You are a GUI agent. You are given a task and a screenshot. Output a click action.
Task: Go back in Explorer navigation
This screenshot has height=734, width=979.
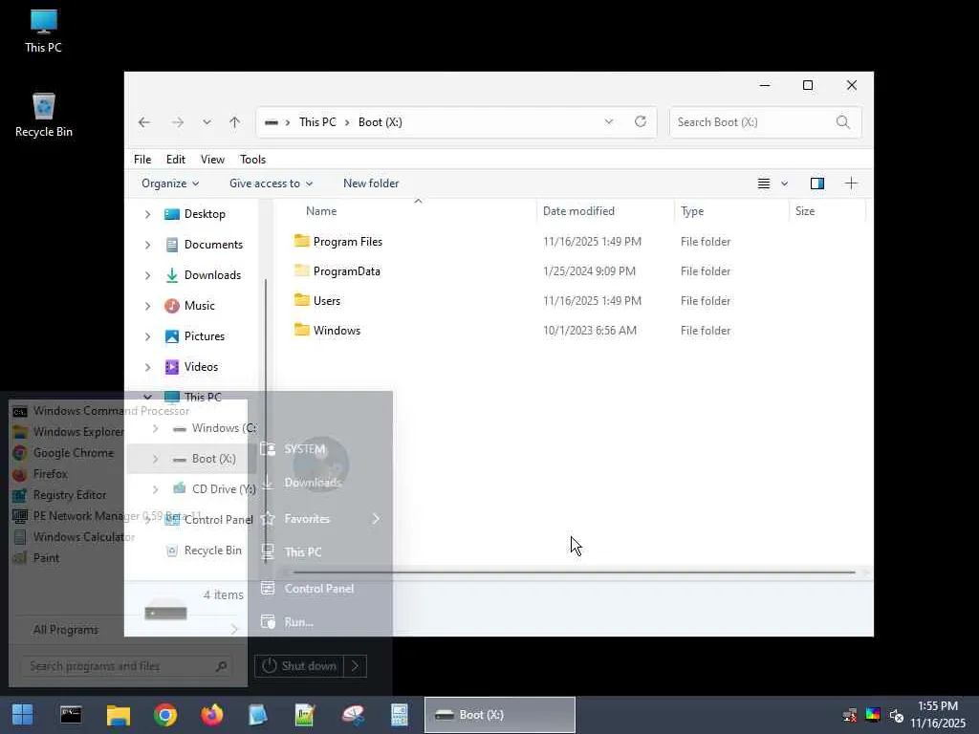pos(144,122)
